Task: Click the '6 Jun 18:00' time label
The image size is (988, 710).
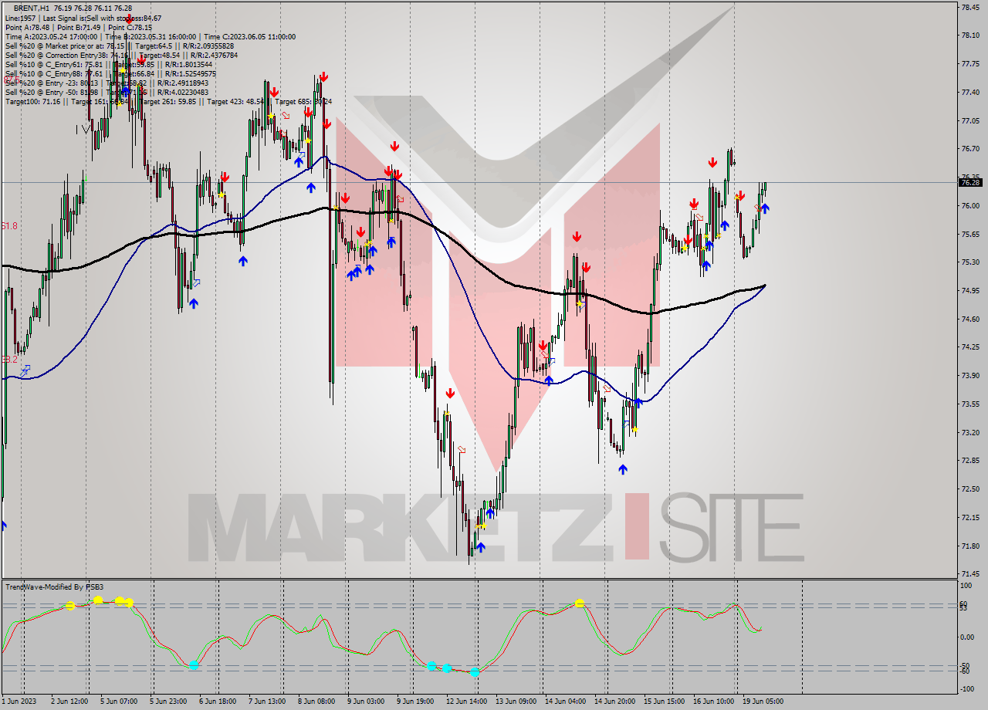Action: click(x=217, y=702)
